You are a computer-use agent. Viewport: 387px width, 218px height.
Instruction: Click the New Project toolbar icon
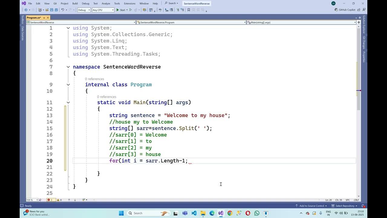[40, 10]
